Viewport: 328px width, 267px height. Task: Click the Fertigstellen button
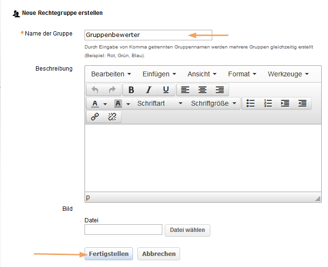click(109, 254)
